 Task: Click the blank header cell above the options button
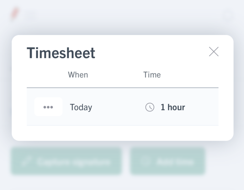click(47, 75)
